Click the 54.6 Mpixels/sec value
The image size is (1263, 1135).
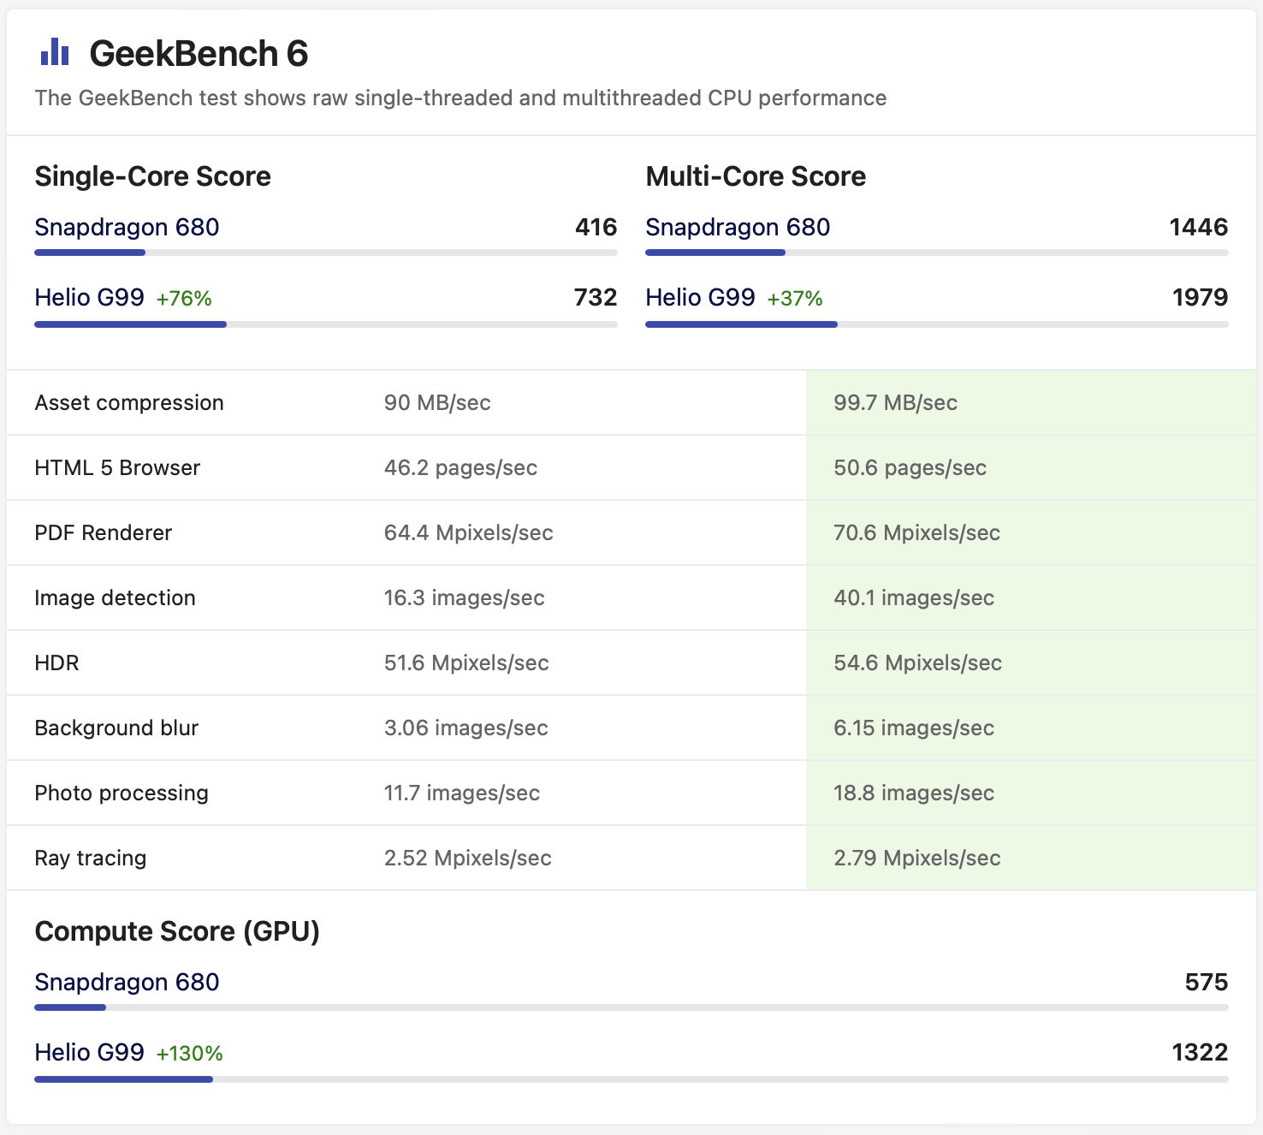point(918,663)
